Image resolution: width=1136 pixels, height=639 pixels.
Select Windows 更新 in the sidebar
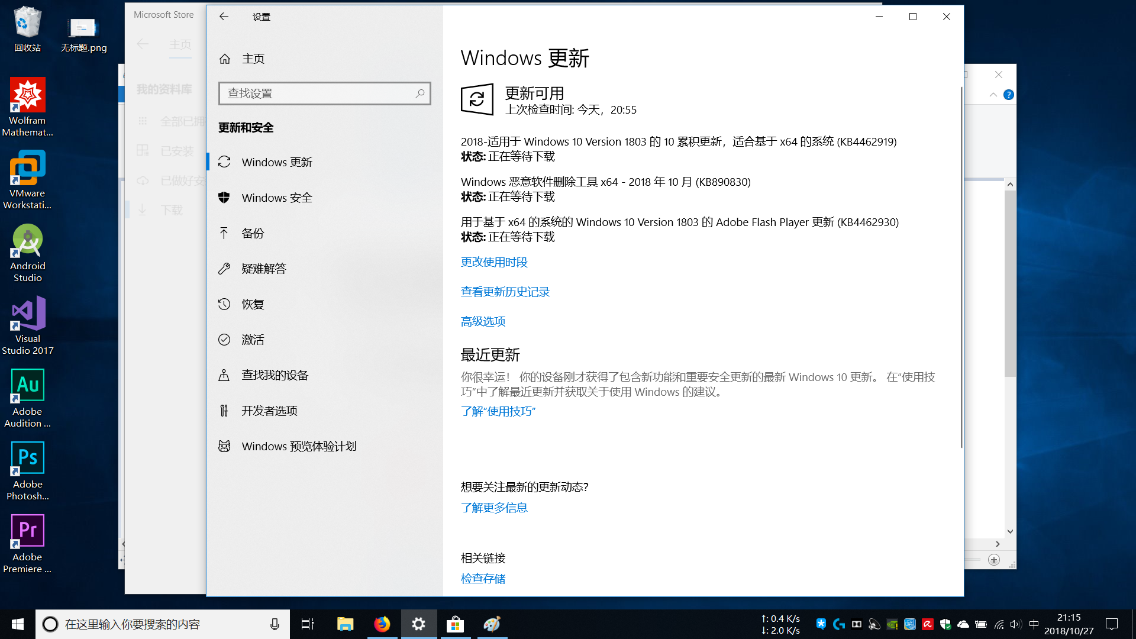[x=325, y=162]
